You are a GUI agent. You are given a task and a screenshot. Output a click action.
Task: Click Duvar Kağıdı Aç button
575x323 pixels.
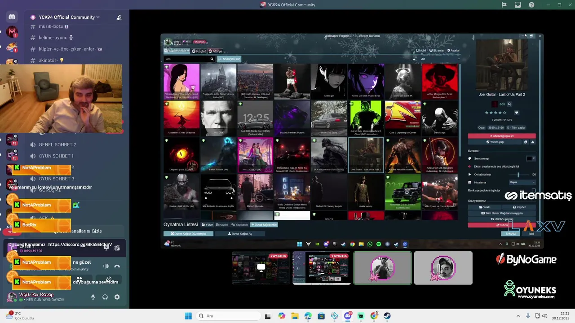(x=240, y=234)
